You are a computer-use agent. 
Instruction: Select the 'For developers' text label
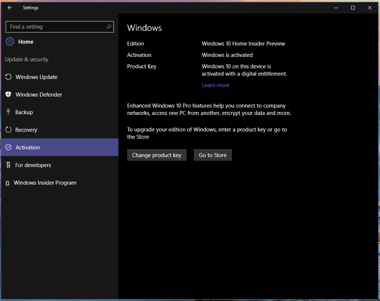tap(33, 165)
